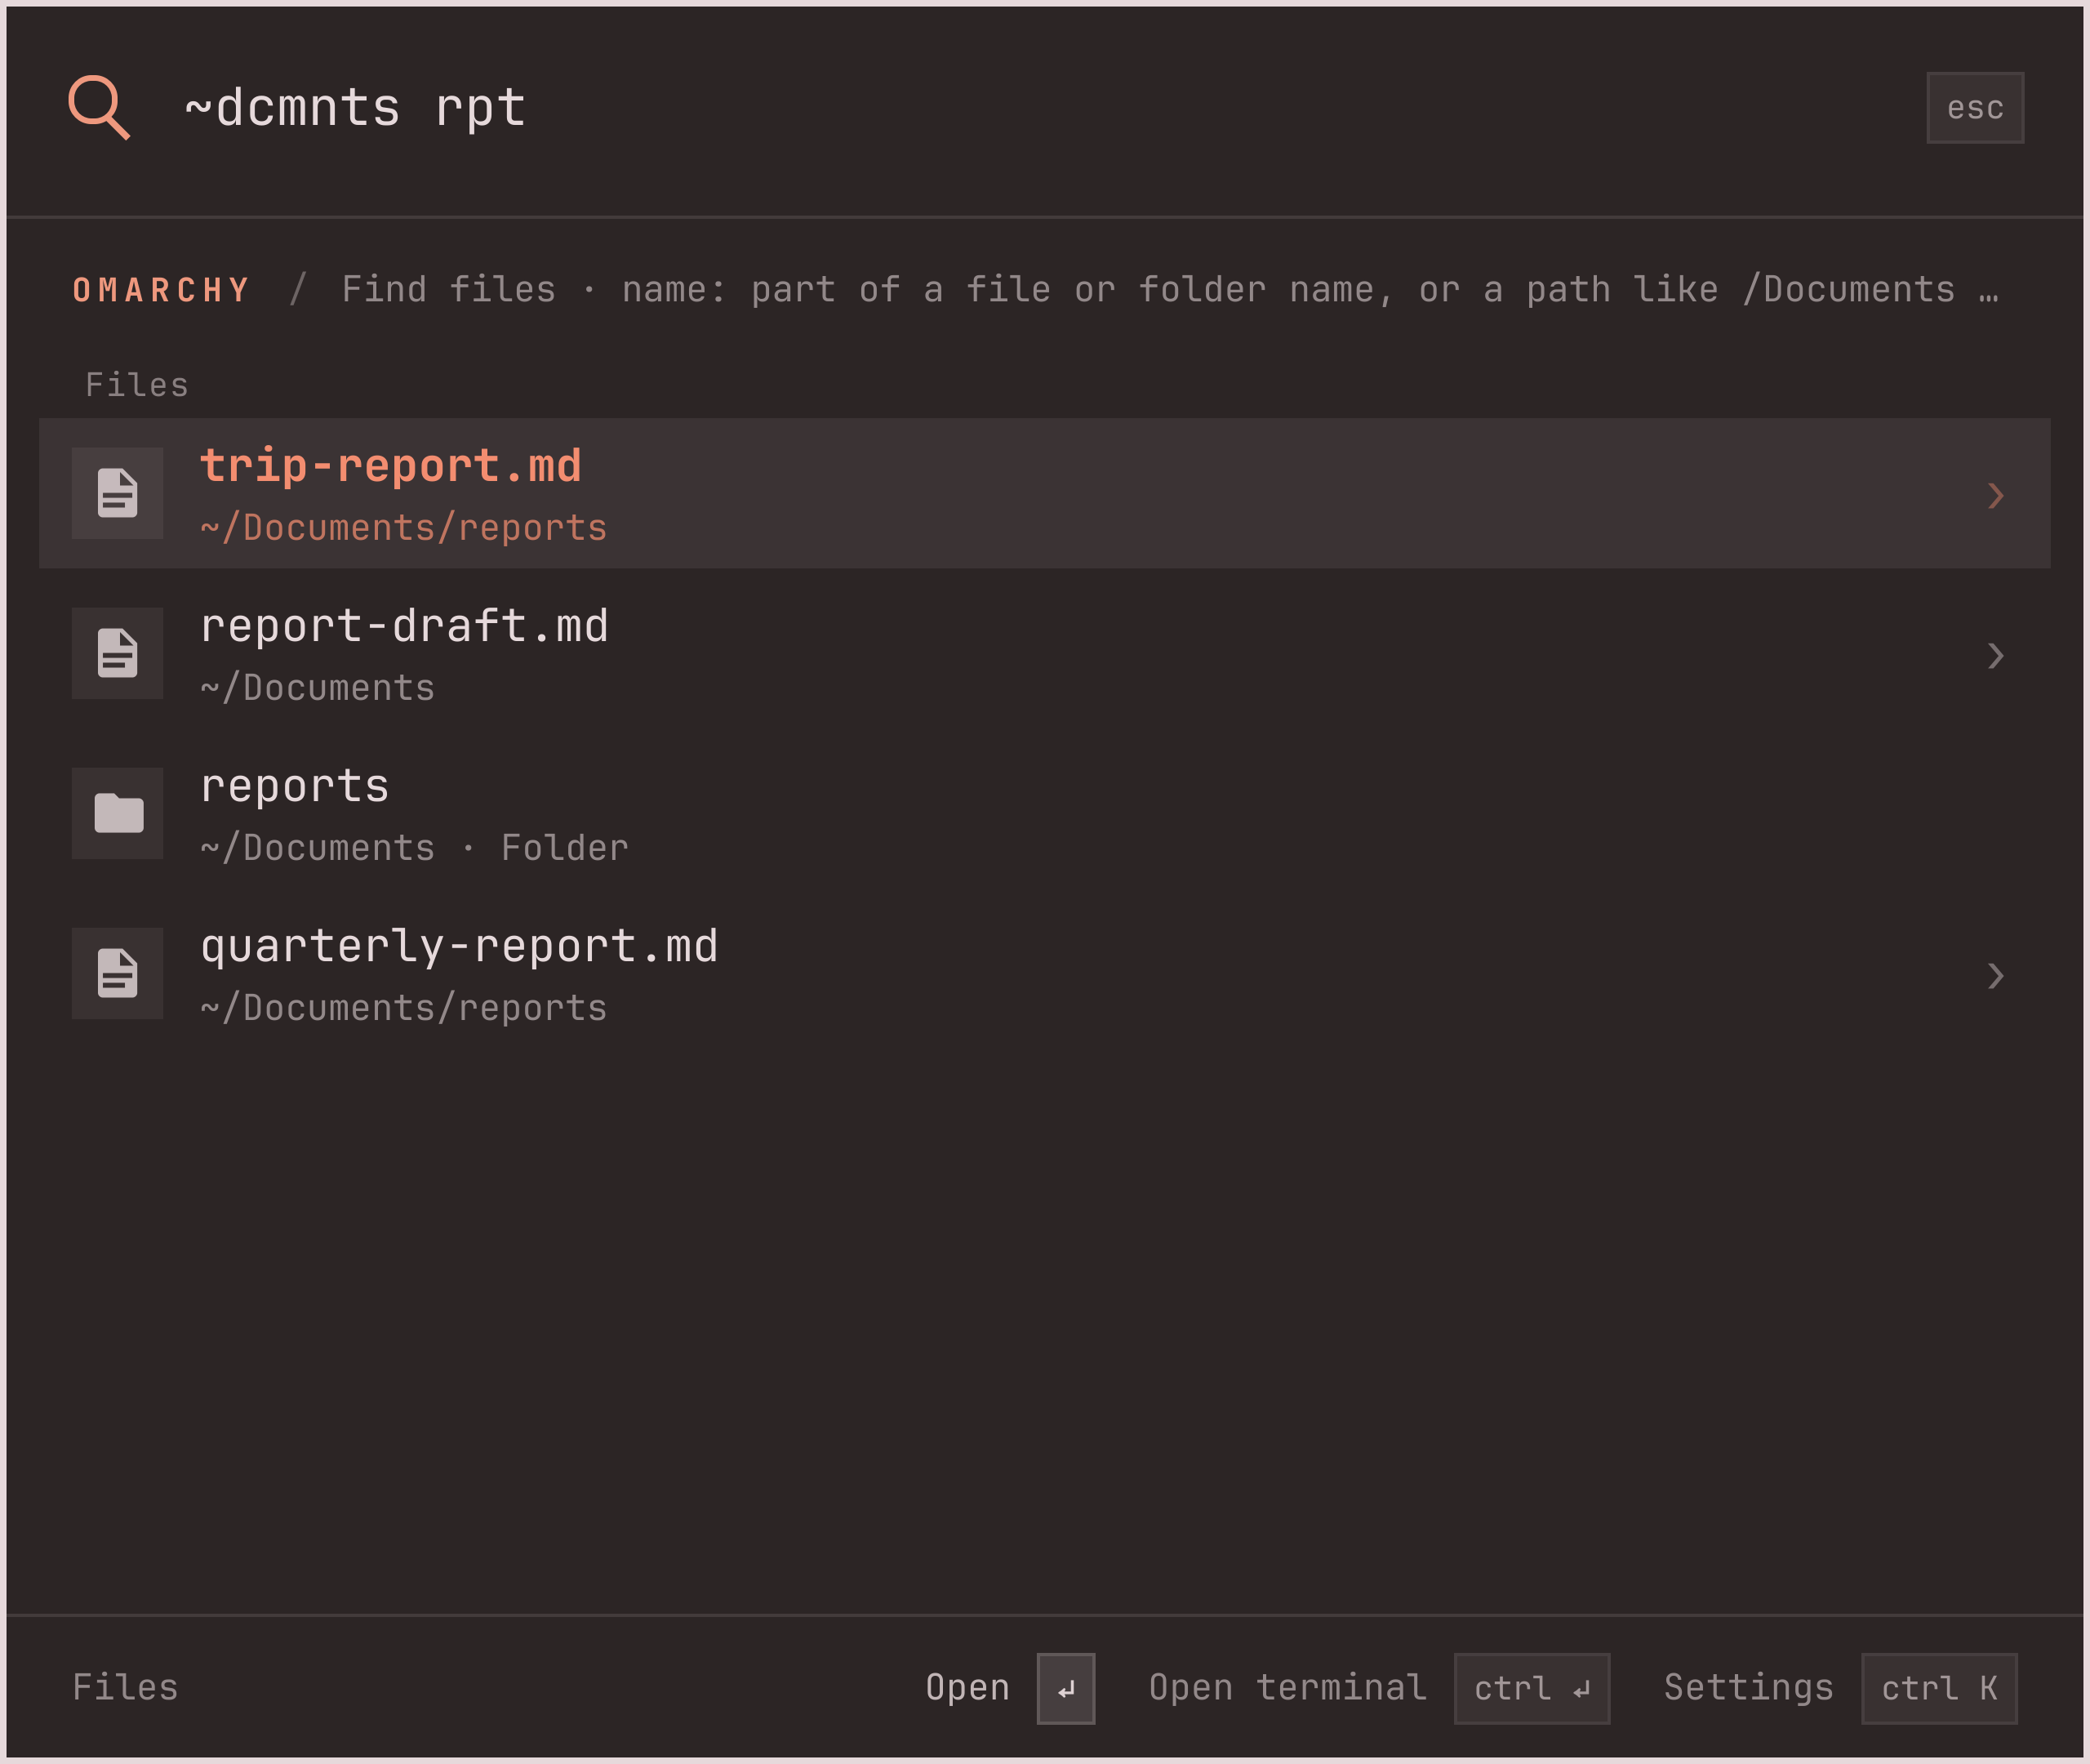Screen dimensions: 2090x1764
Task: Click the ~/Documents · Folder subtitle
Action: pyautogui.click(x=415, y=848)
